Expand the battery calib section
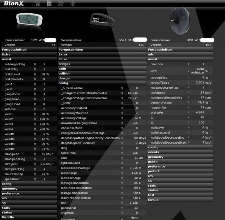The image size is (225, 220). coord(102,69)
